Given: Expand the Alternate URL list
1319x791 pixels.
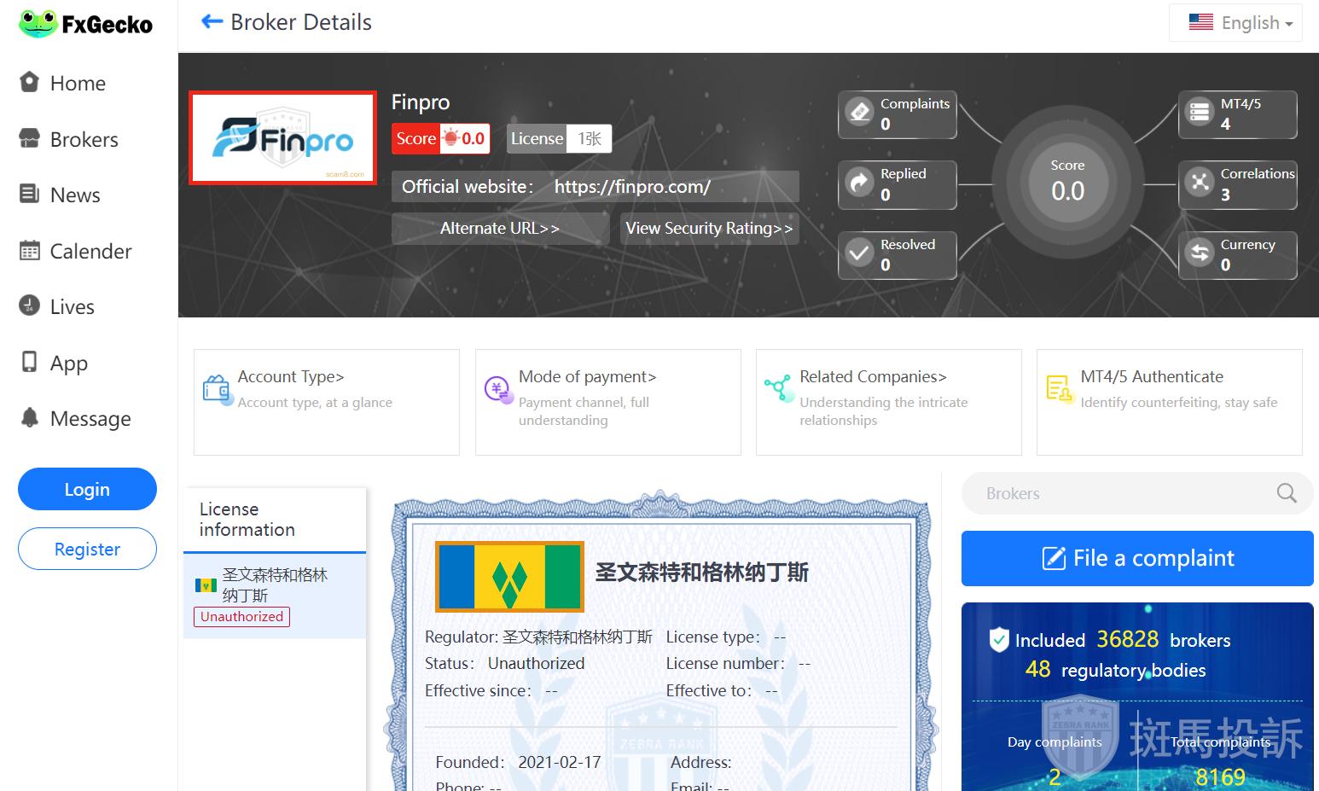Looking at the screenshot, I should click(499, 229).
